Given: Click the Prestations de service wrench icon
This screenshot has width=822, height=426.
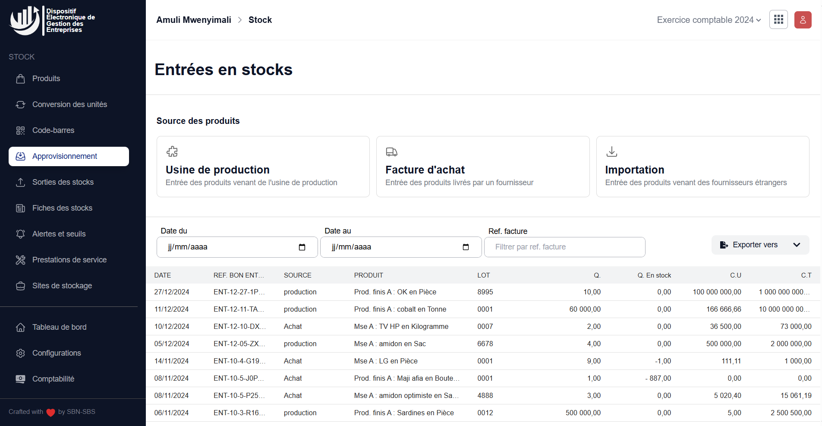Looking at the screenshot, I should pyautogui.click(x=20, y=260).
